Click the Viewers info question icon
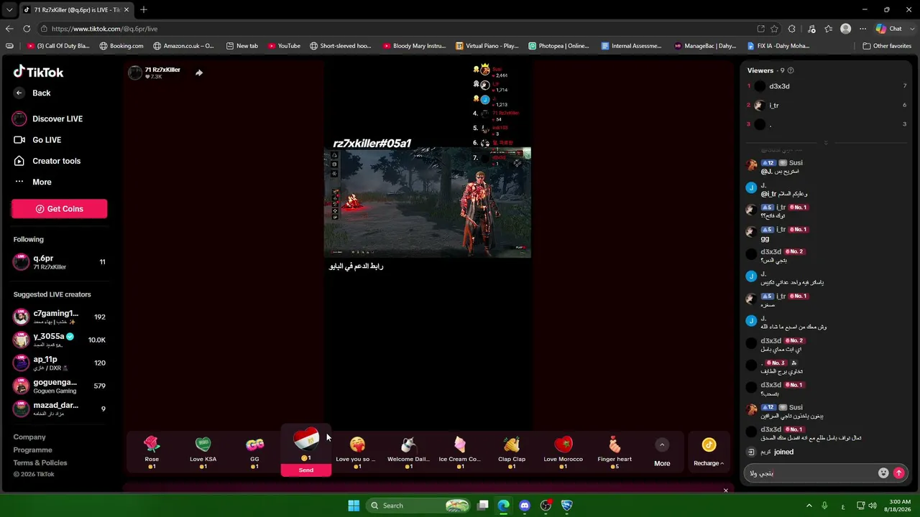This screenshot has height=517, width=920. 791,70
